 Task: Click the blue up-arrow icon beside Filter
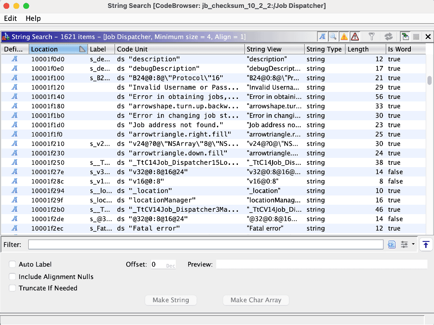426,244
